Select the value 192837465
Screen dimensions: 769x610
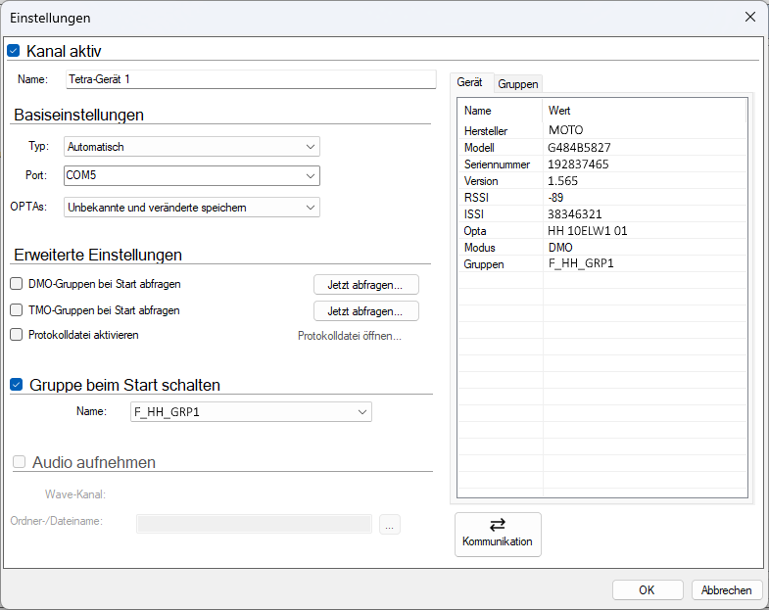point(578,164)
